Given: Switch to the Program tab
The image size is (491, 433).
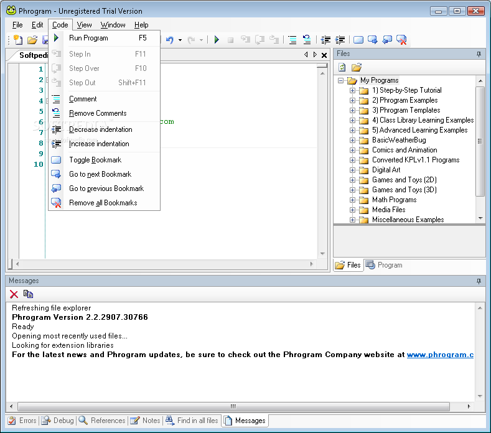Looking at the screenshot, I should [x=384, y=265].
